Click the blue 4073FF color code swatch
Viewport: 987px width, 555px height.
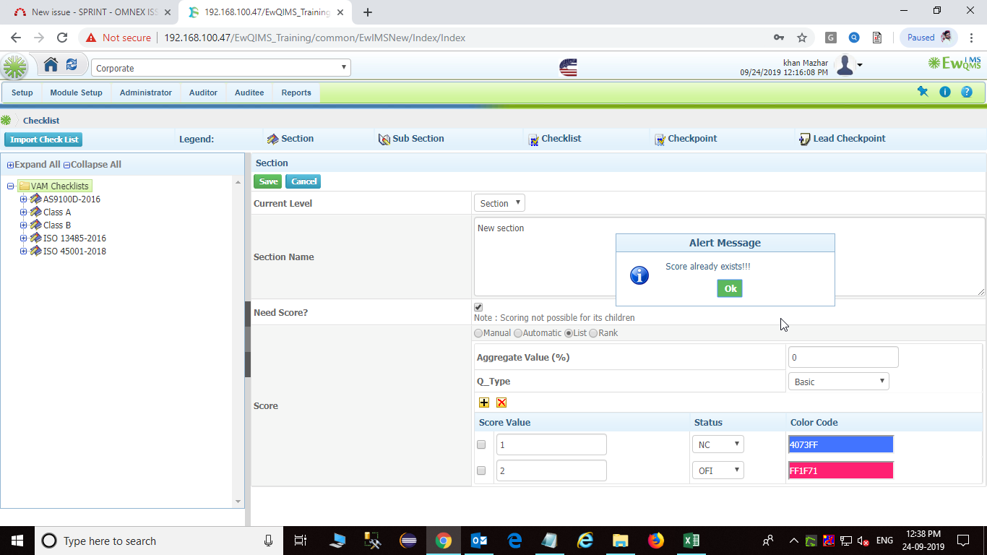tap(841, 444)
